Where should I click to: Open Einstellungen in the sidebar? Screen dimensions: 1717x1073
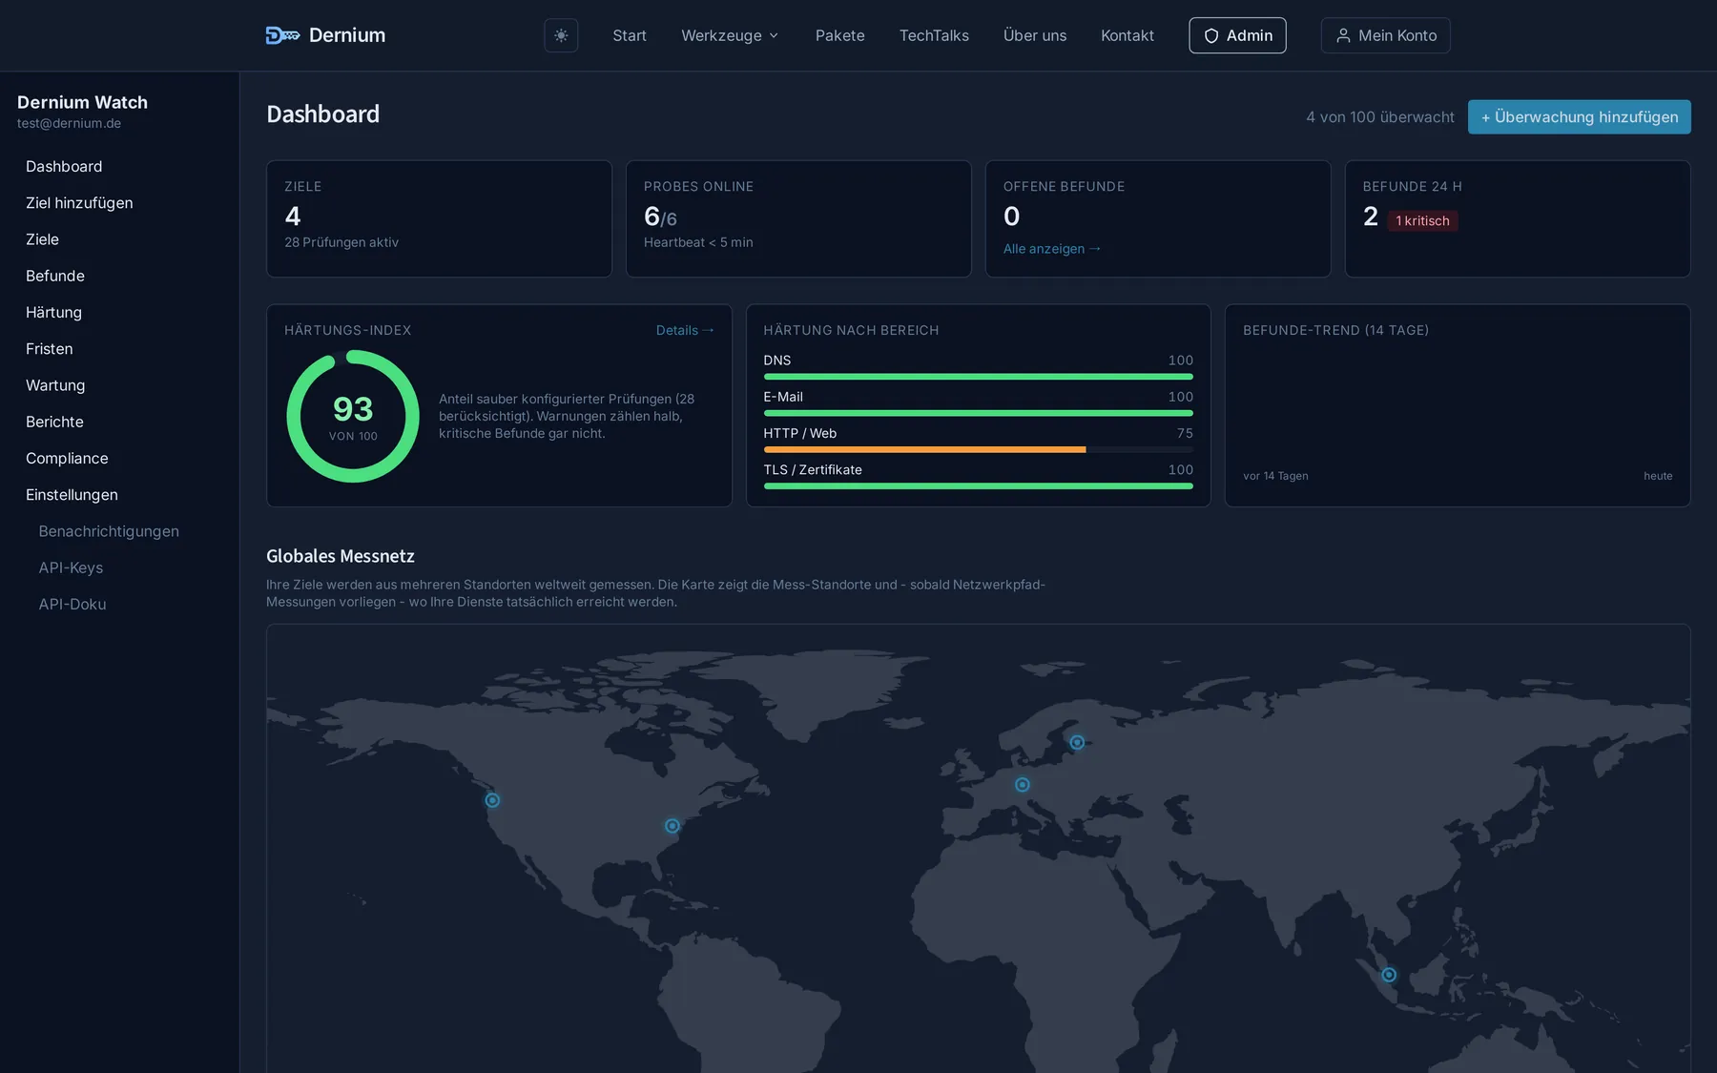click(72, 494)
